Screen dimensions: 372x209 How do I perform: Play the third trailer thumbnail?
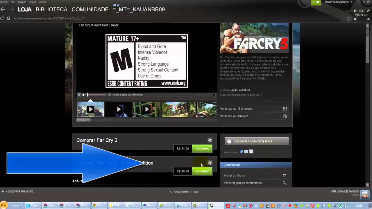click(x=147, y=109)
